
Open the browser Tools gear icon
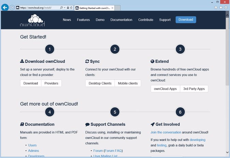coord(226,8)
